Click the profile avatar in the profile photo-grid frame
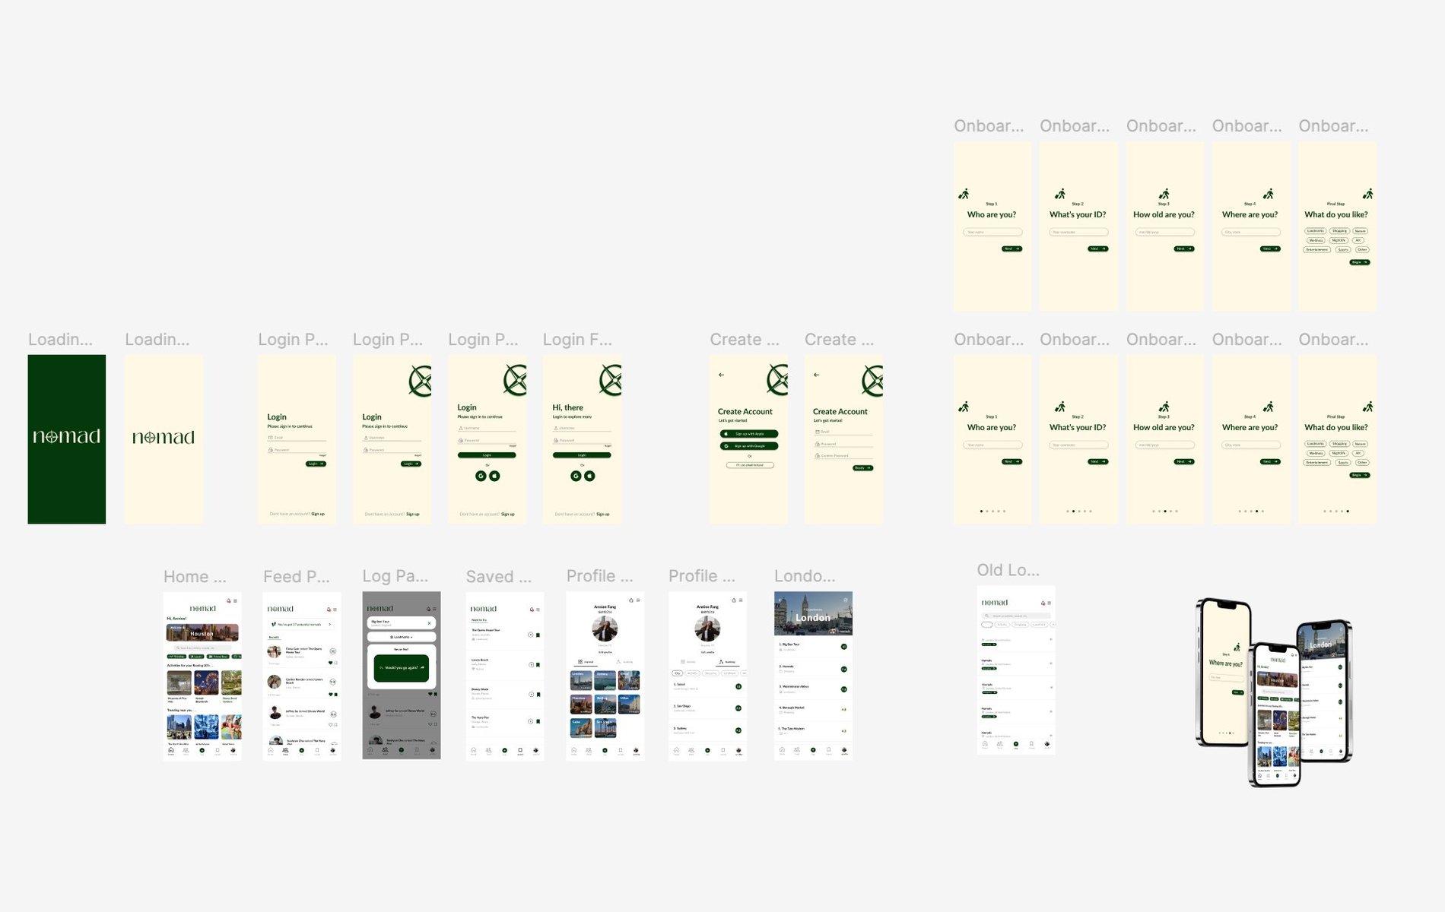The image size is (1445, 912). pos(605,629)
